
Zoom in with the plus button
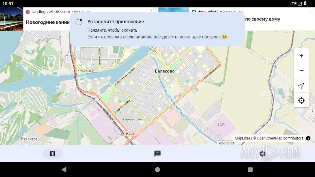point(301,56)
